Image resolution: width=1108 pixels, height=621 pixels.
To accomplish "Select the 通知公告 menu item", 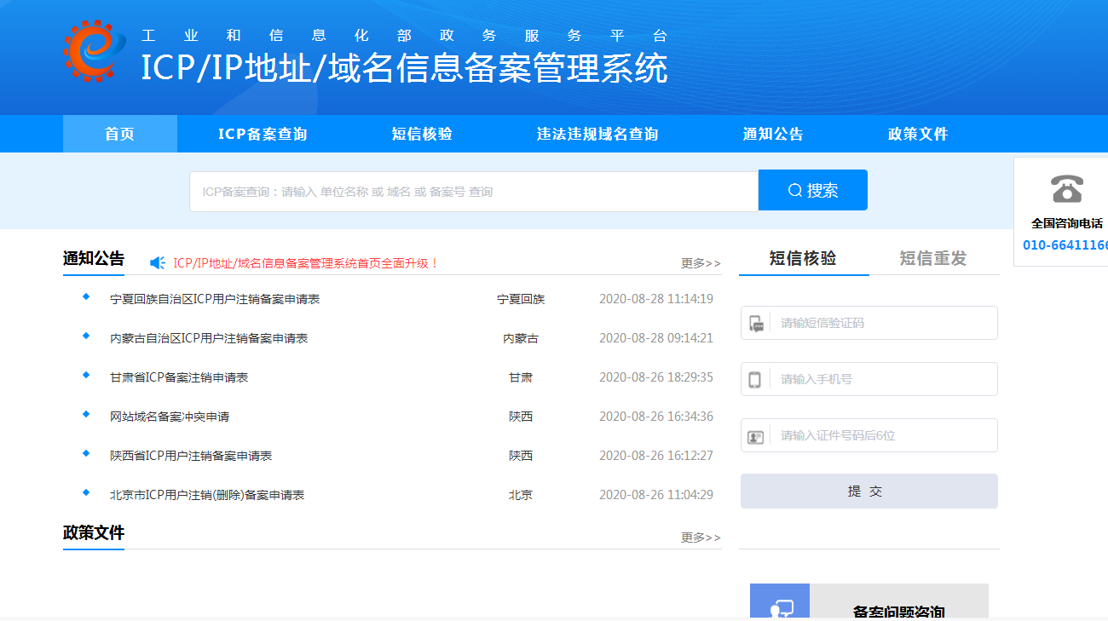I will [x=772, y=133].
